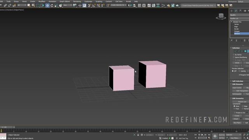Select the Unlink Selection tool

[10, 5]
